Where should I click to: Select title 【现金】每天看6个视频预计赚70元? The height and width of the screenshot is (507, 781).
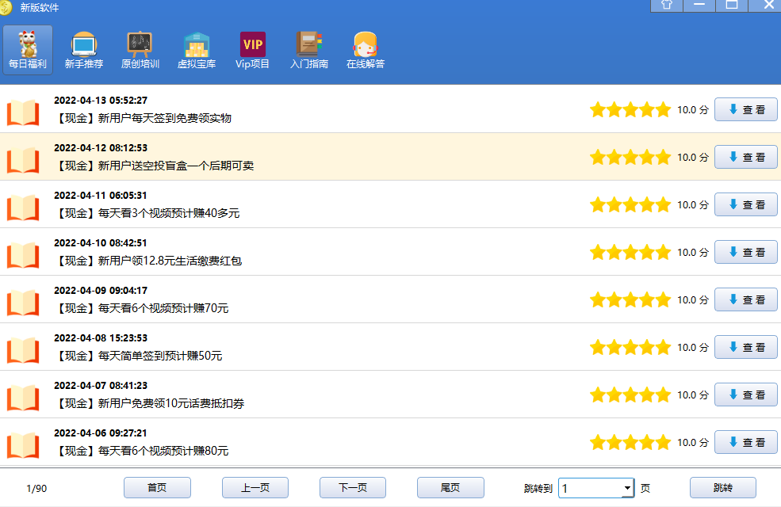pos(141,308)
